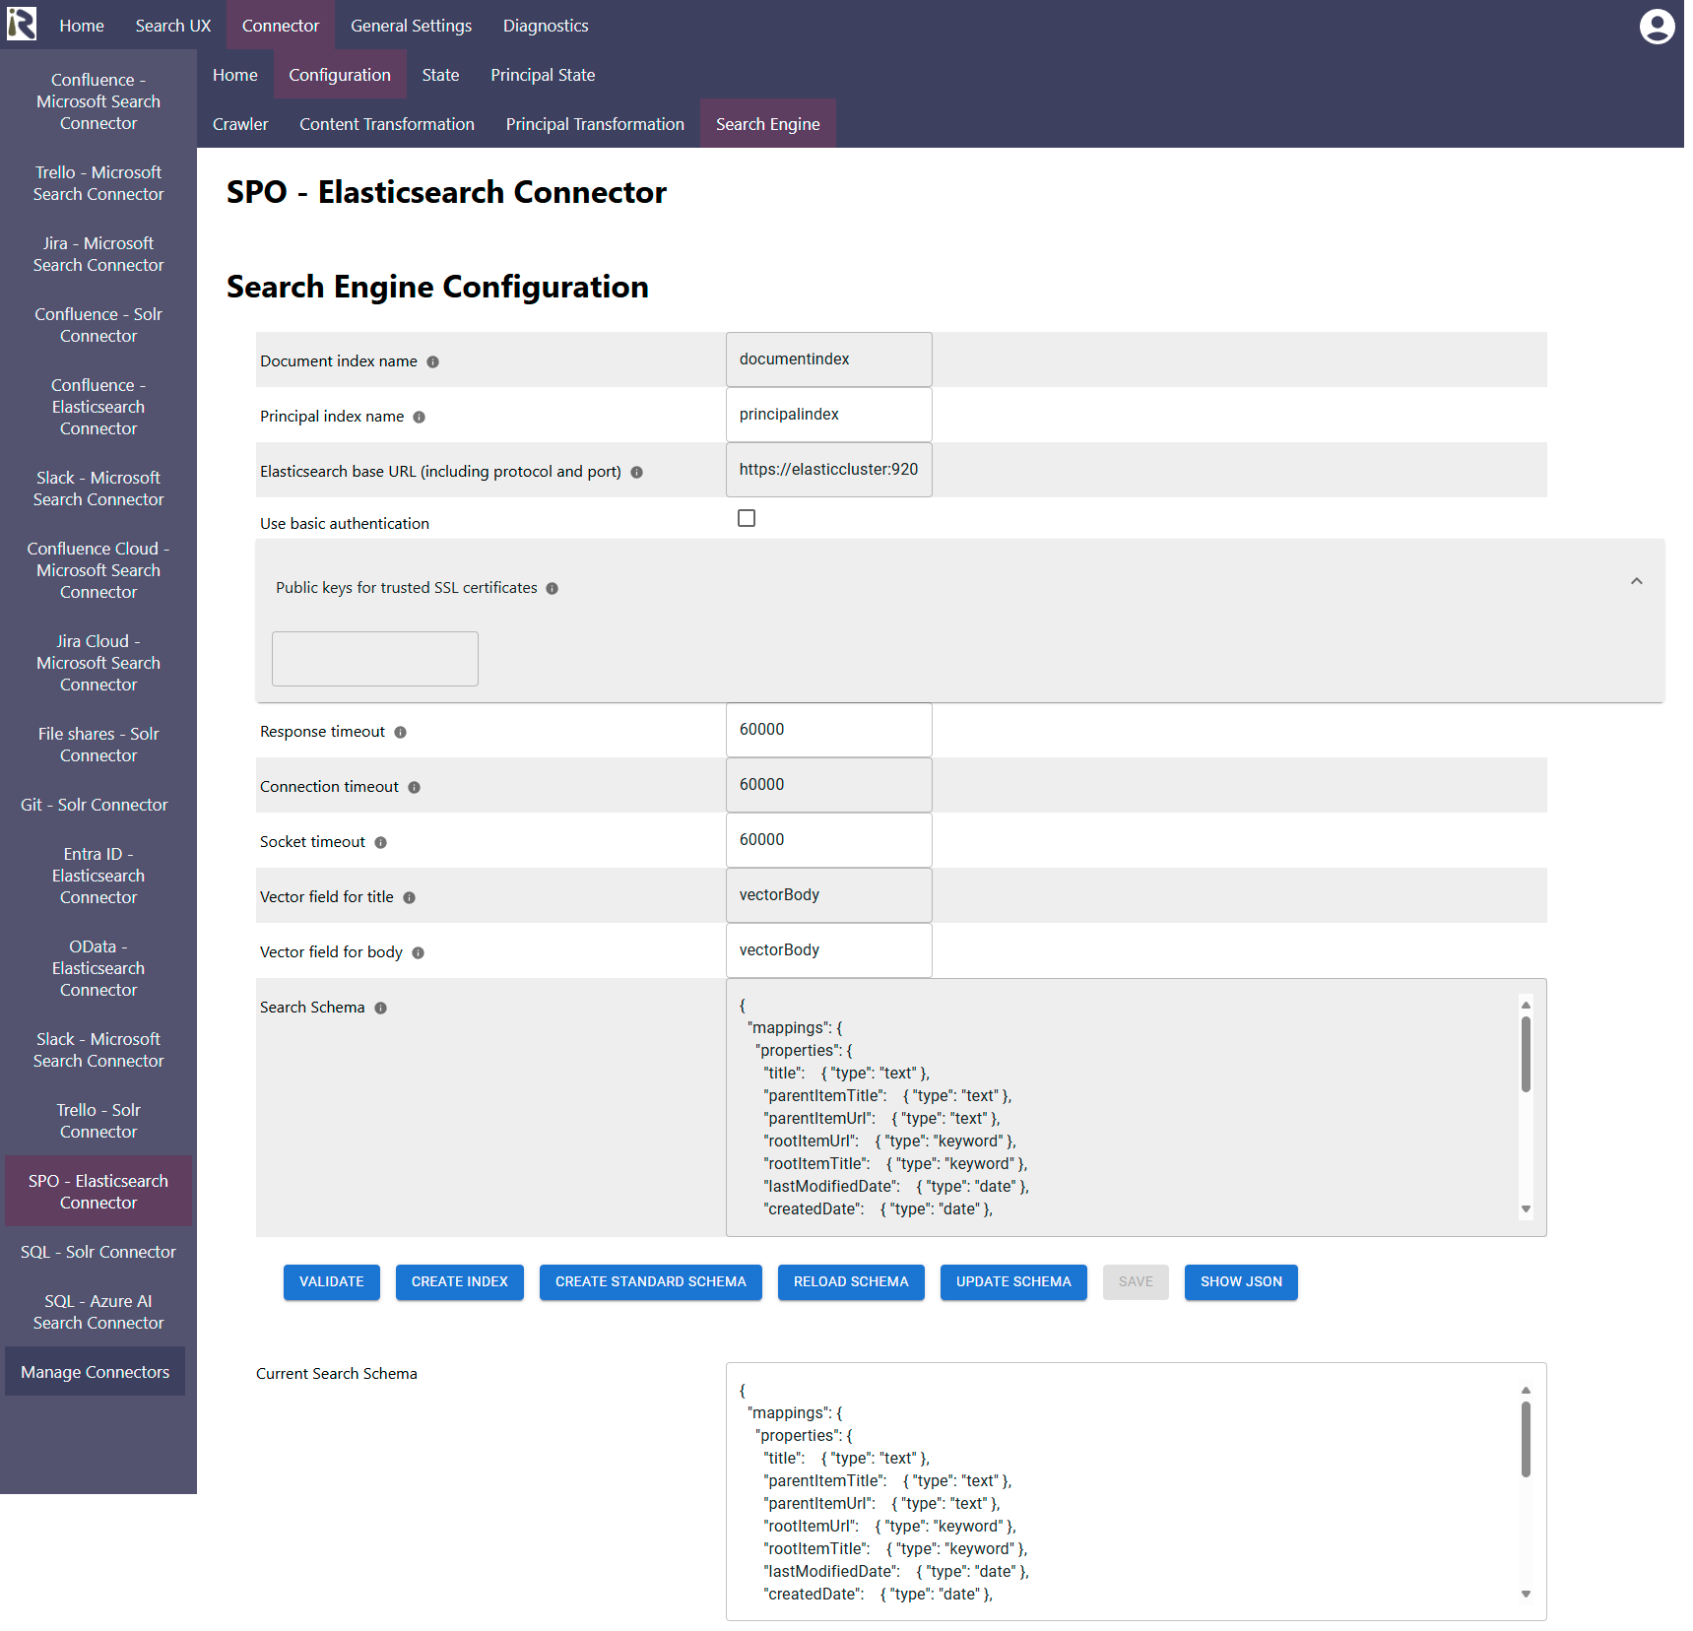Click the RELOAD SCHEMA button

(x=851, y=1282)
